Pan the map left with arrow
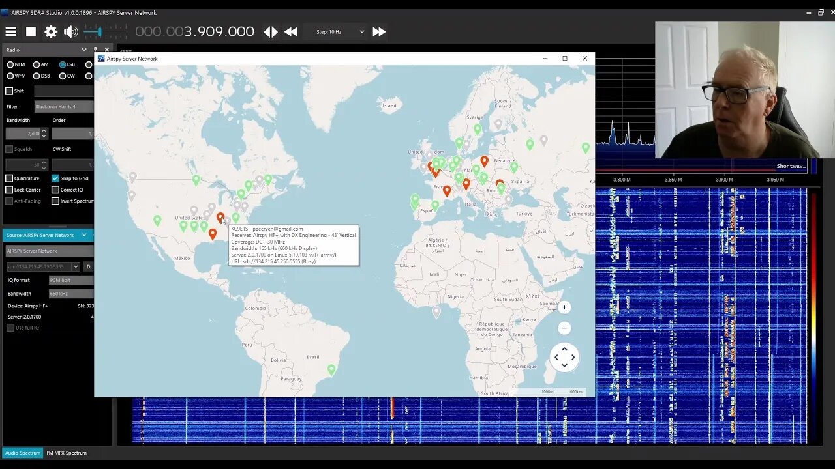This screenshot has width=835, height=469. 556,357
